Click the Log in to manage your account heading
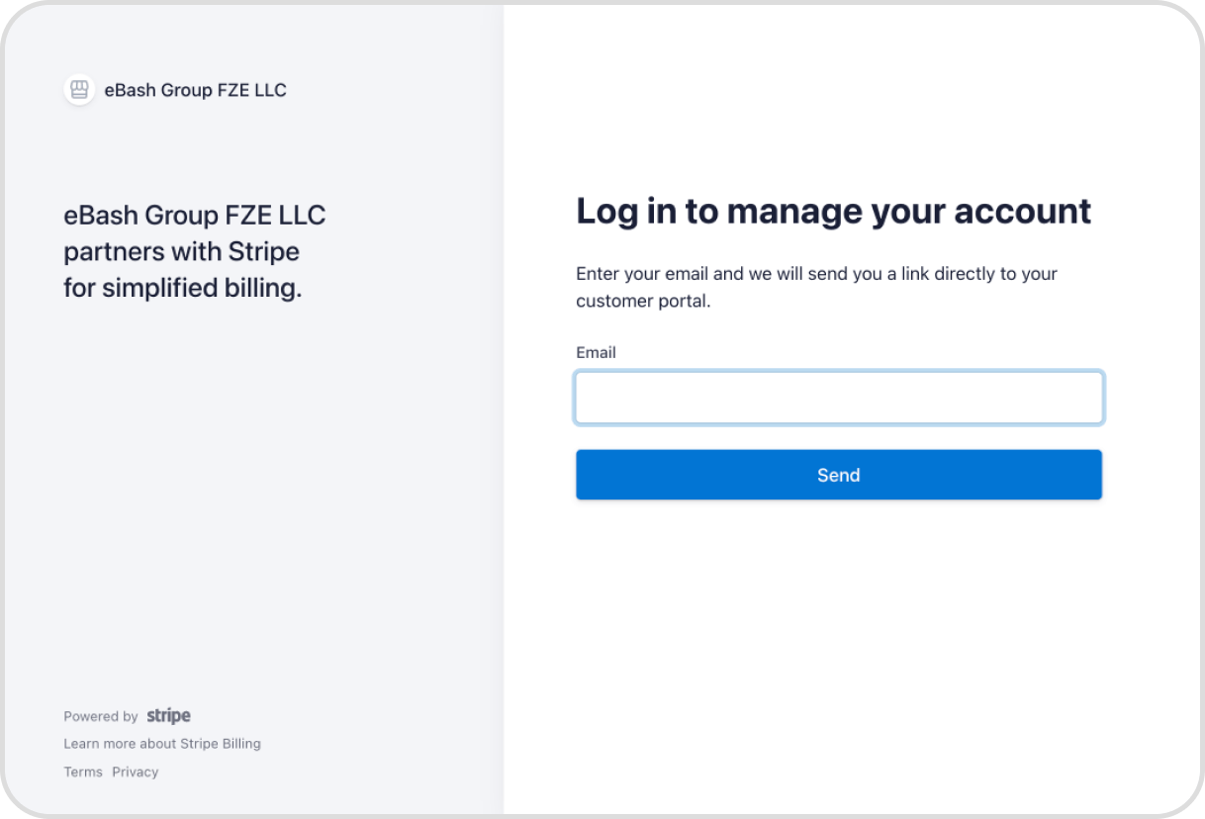 pos(833,212)
